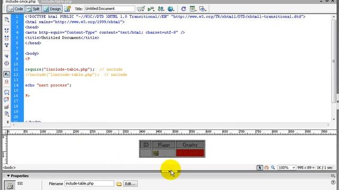
Task: Collapse right panel arrow handle
Action: tap(337, 101)
